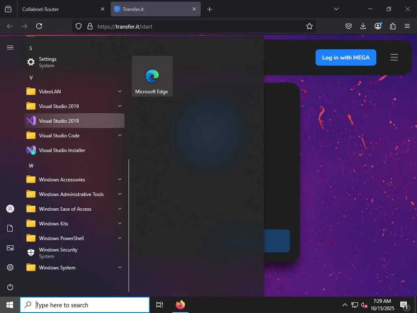
Task: Open the clock and date flyout
Action: pos(382,305)
